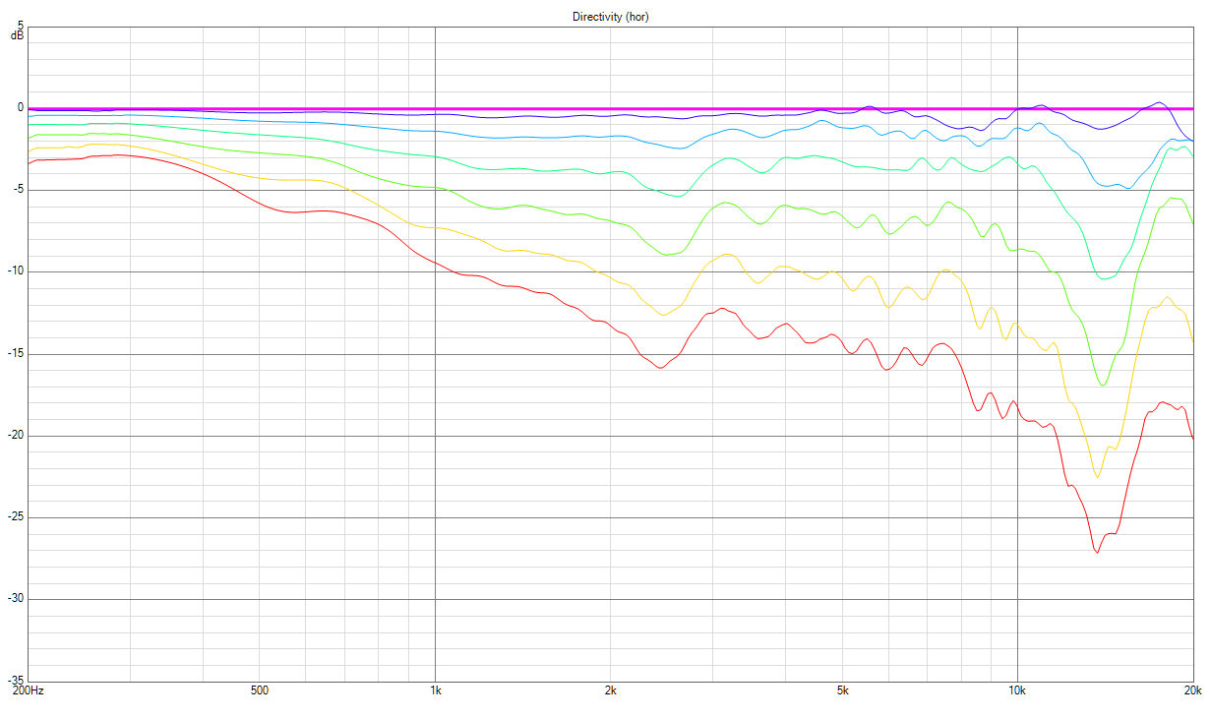Select the red curve's deepest dip near 14 kHz
The height and width of the screenshot is (719, 1211).
pos(1097,553)
